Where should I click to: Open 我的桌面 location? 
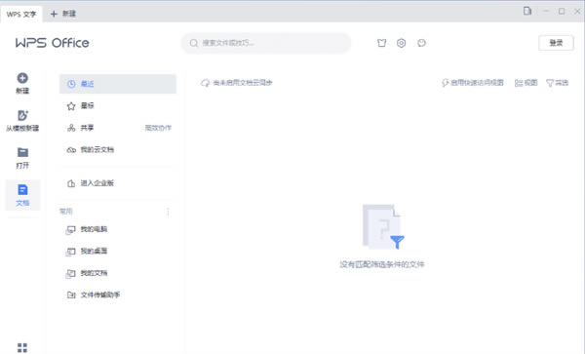[x=118, y=251]
